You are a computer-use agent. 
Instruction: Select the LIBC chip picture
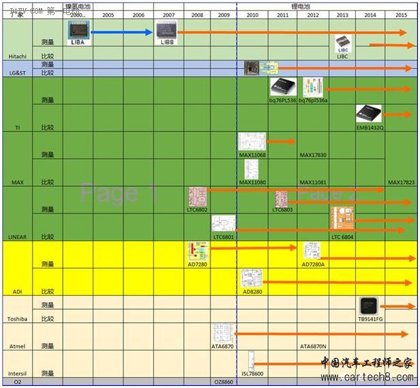[342, 44]
